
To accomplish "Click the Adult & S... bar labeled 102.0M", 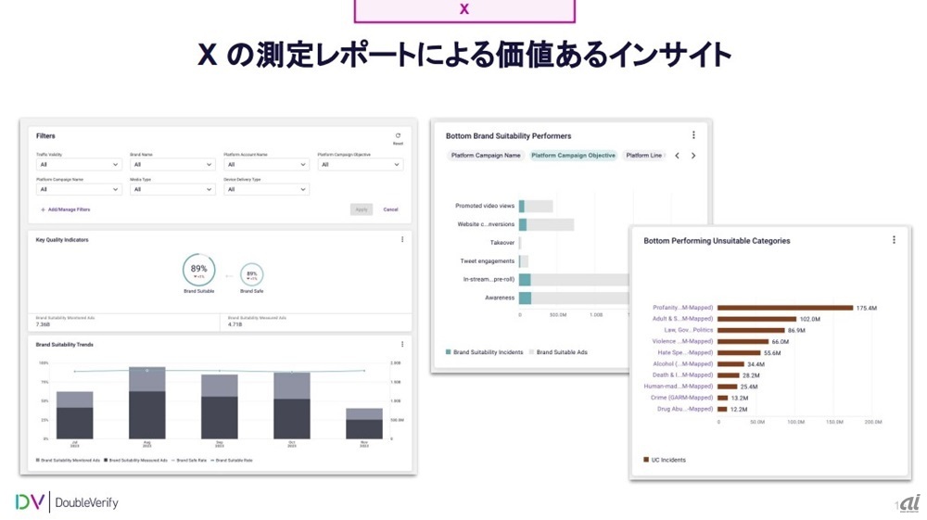I will [x=756, y=319].
